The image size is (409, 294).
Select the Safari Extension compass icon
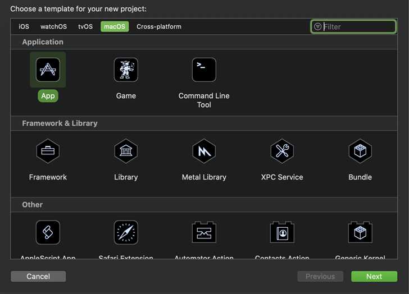126,232
